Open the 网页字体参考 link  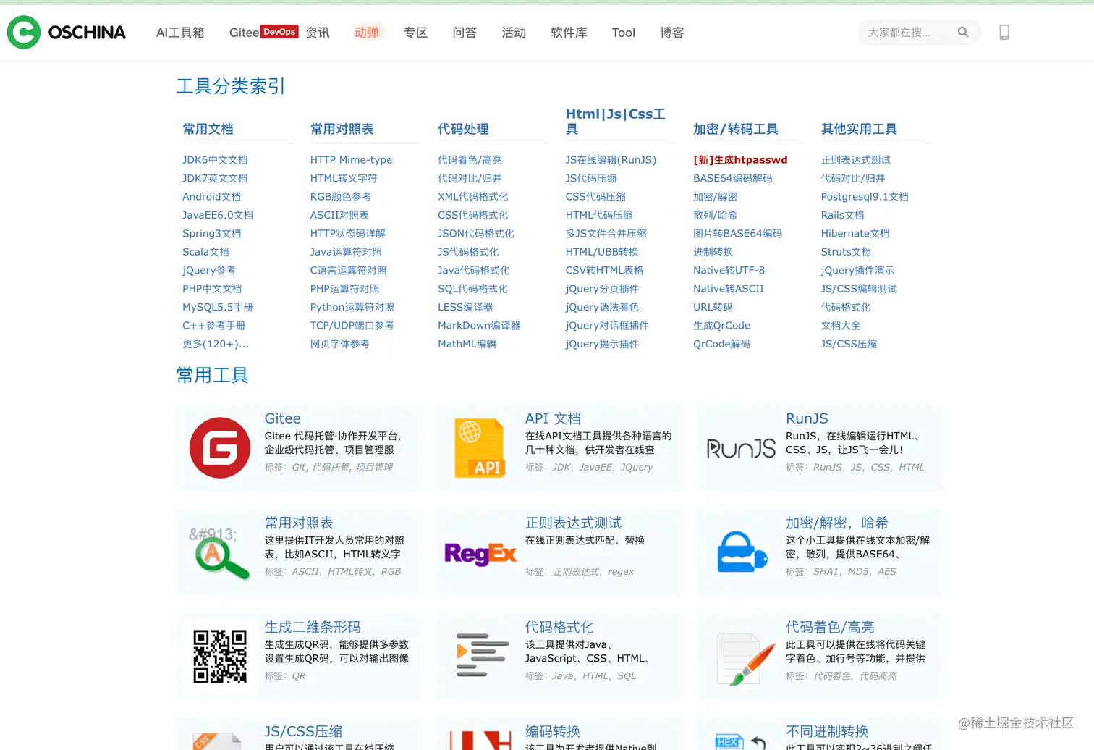[x=340, y=344]
